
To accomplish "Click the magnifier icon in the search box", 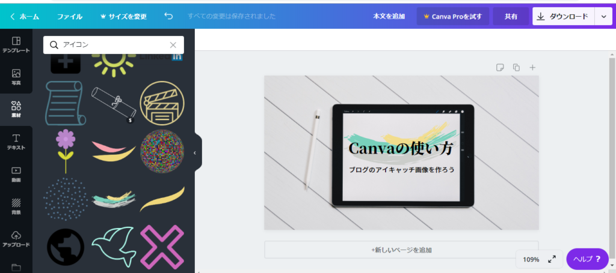I will 54,45.
